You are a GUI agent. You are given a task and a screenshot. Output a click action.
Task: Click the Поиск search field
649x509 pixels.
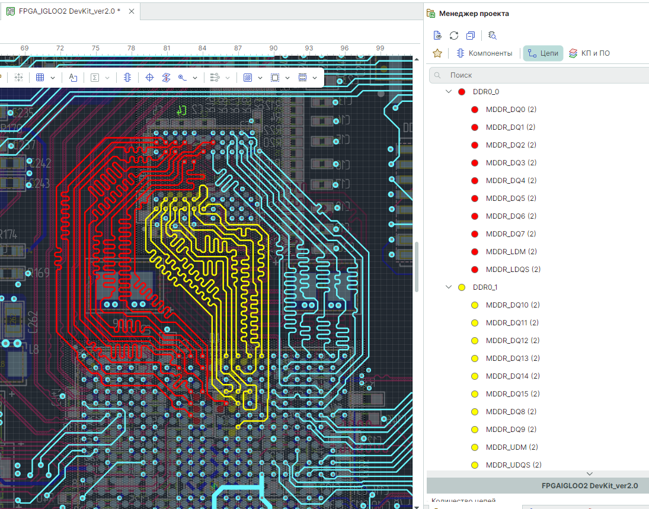pos(539,75)
